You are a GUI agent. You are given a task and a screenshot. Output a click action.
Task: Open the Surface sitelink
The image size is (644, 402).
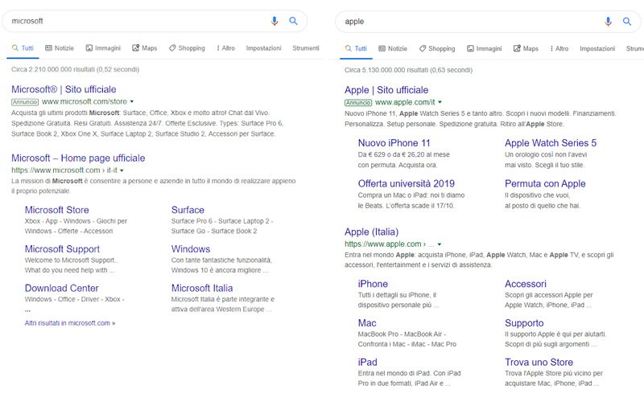pyautogui.click(x=188, y=210)
